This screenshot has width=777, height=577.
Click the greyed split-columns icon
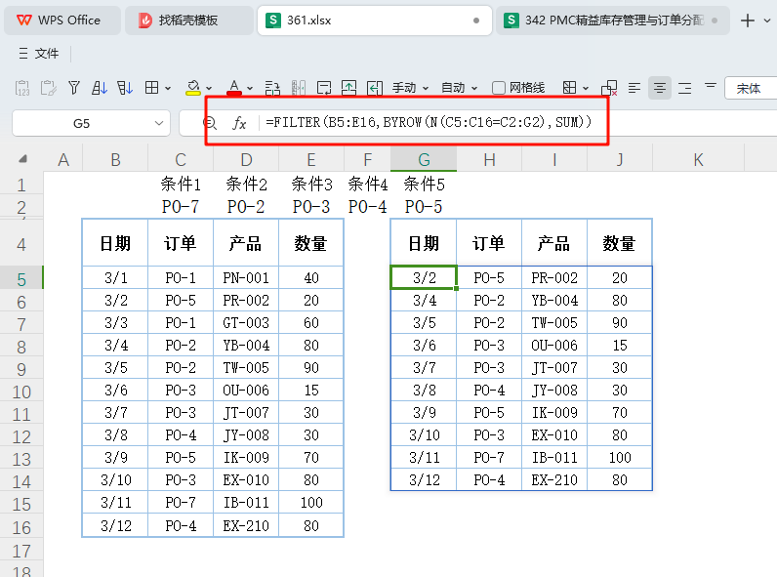299,88
